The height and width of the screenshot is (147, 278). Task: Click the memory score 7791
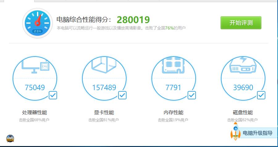coord(173,87)
